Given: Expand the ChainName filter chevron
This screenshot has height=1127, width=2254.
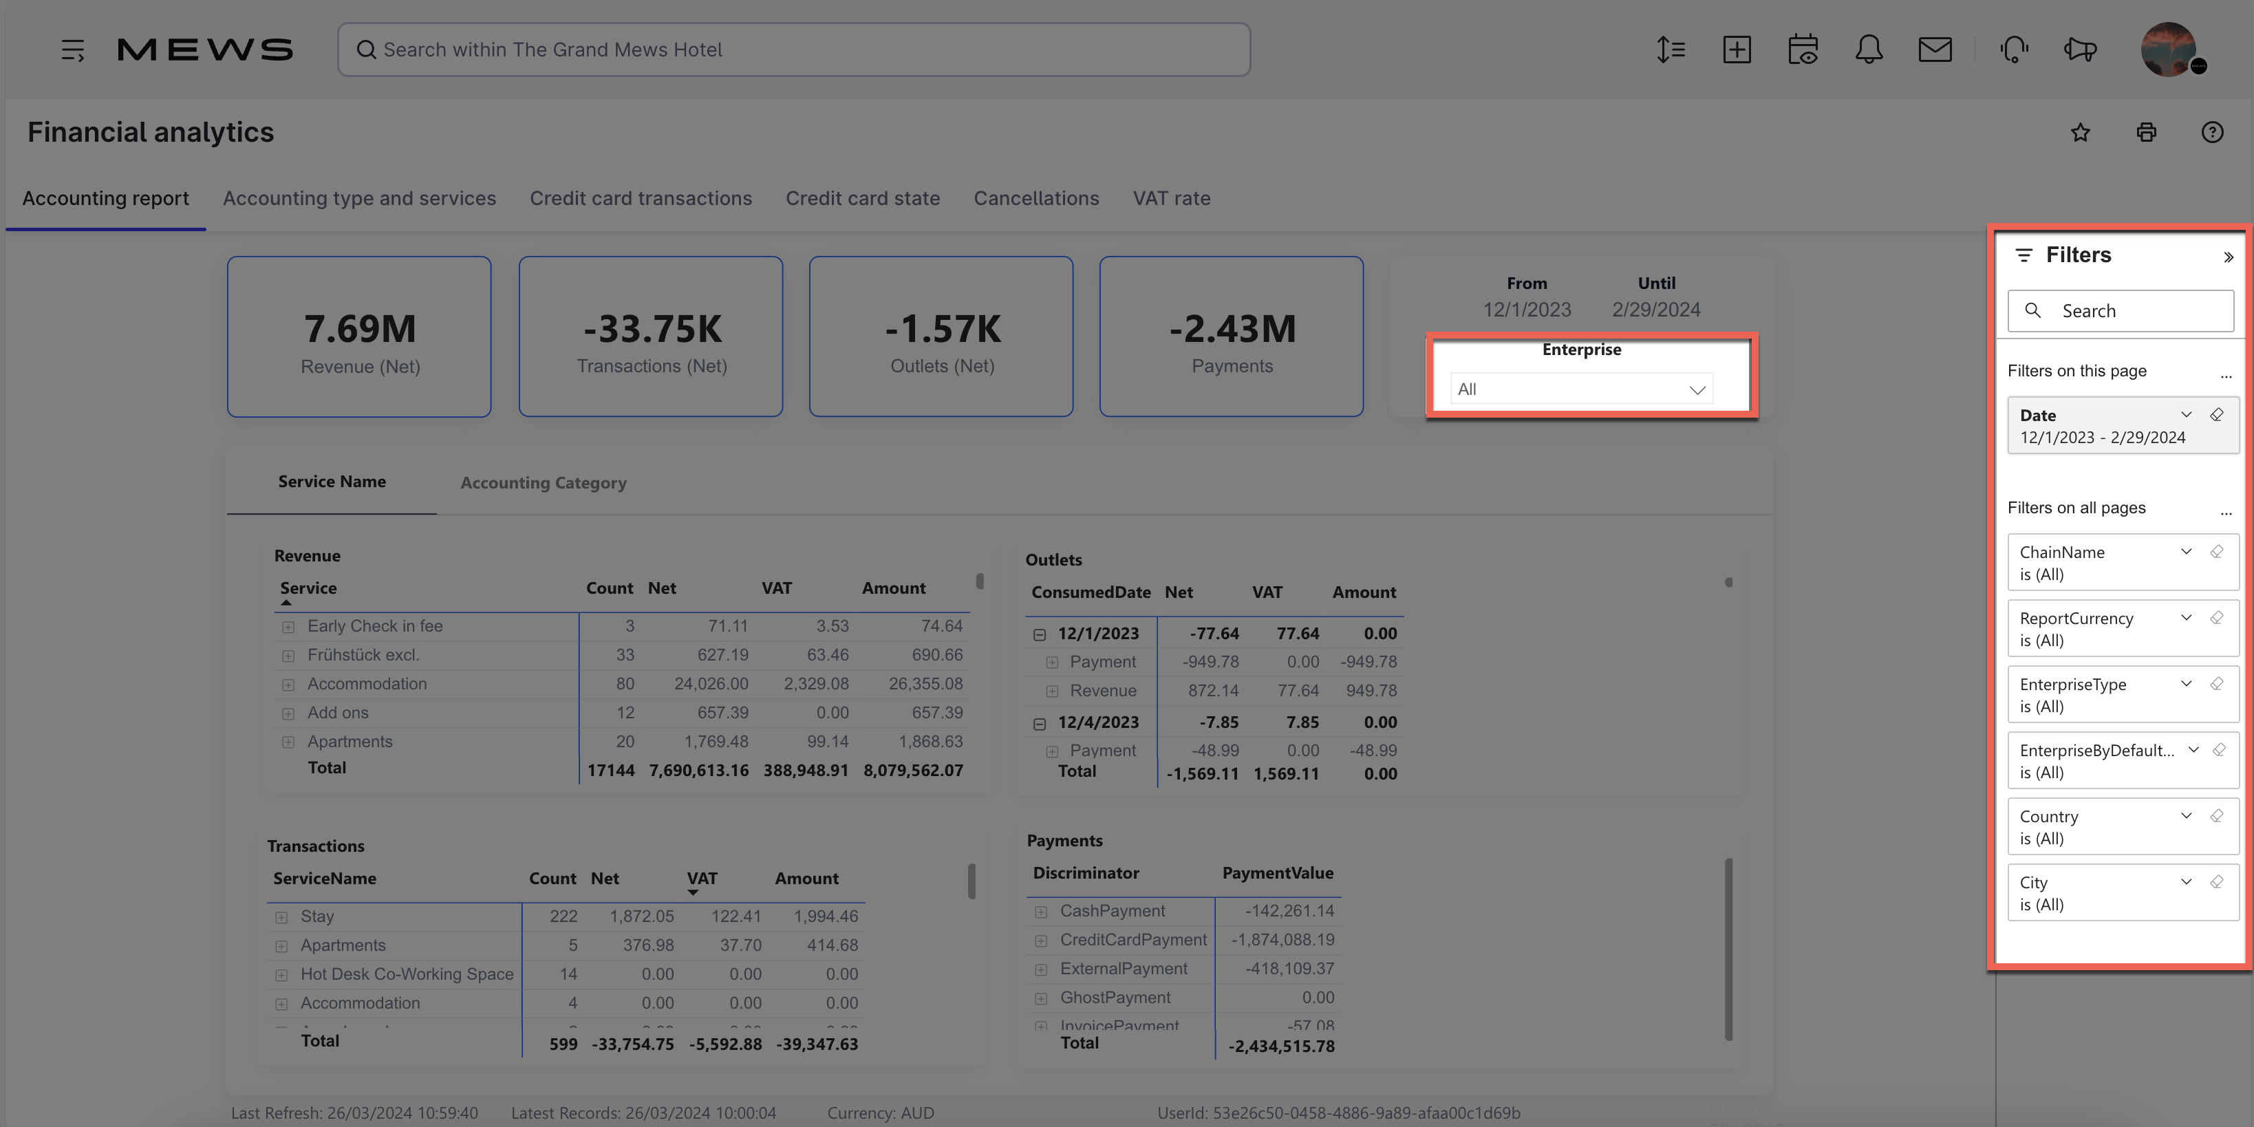Looking at the screenshot, I should [x=2186, y=551].
